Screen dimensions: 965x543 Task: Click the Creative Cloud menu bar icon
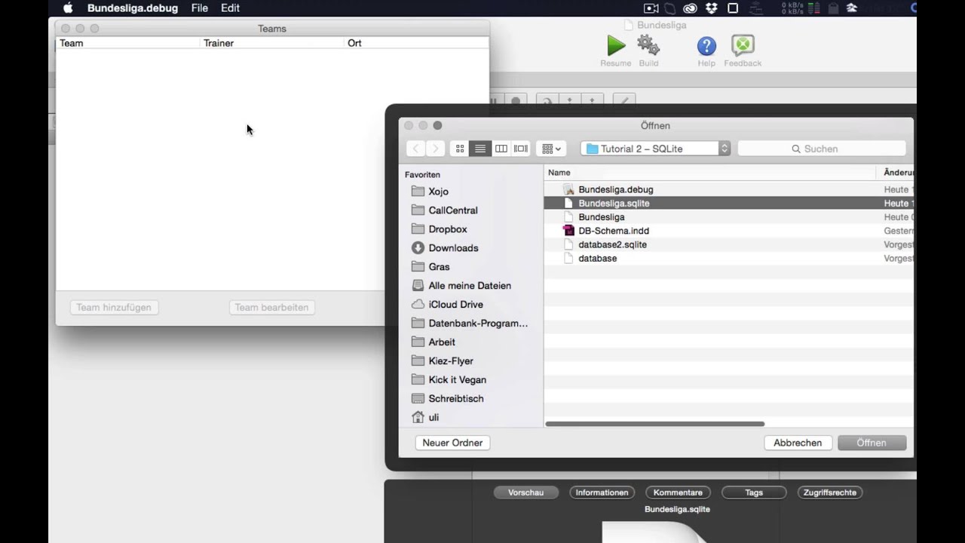pos(690,8)
